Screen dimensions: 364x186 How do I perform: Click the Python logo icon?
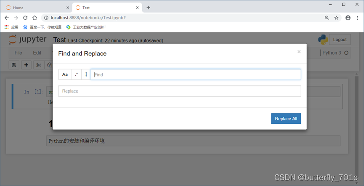[323, 40]
